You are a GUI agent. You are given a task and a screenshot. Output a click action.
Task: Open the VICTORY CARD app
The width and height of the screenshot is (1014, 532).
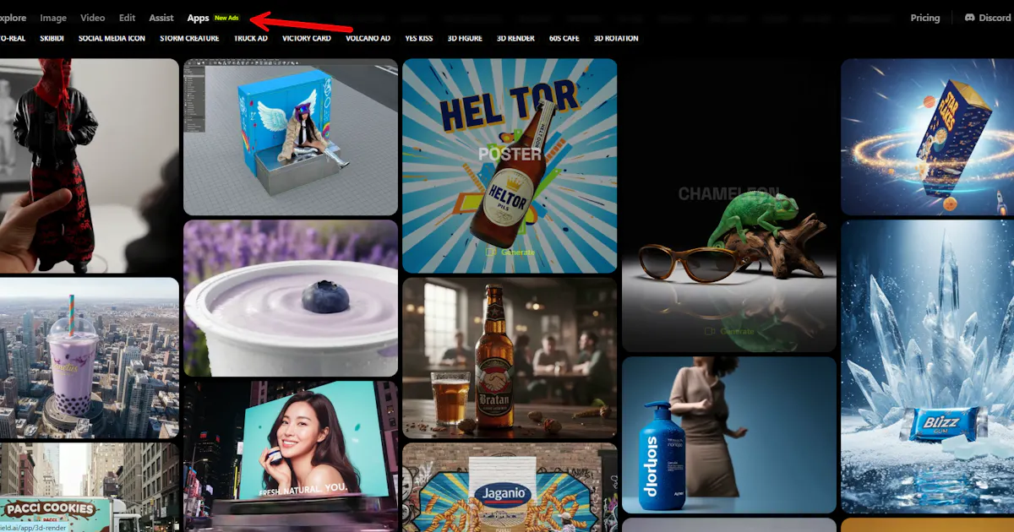[x=307, y=38]
